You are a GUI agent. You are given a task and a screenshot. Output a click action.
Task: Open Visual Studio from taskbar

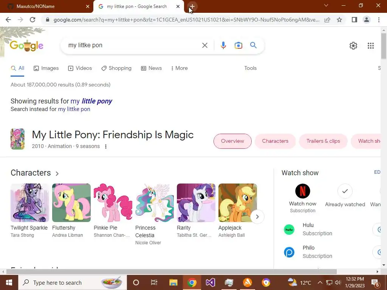click(x=210, y=282)
